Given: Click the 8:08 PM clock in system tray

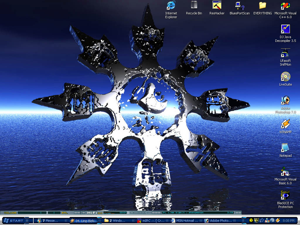Looking at the screenshot, I should [x=289, y=220].
